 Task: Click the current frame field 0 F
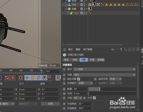coord(53,71)
